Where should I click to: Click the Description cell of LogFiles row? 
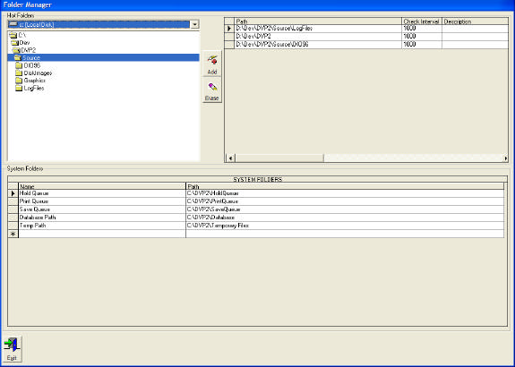pyautogui.click(x=475, y=29)
